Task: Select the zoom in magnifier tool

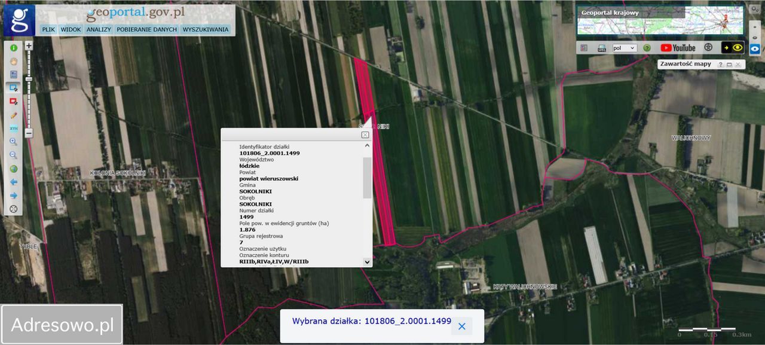Action: click(13, 142)
